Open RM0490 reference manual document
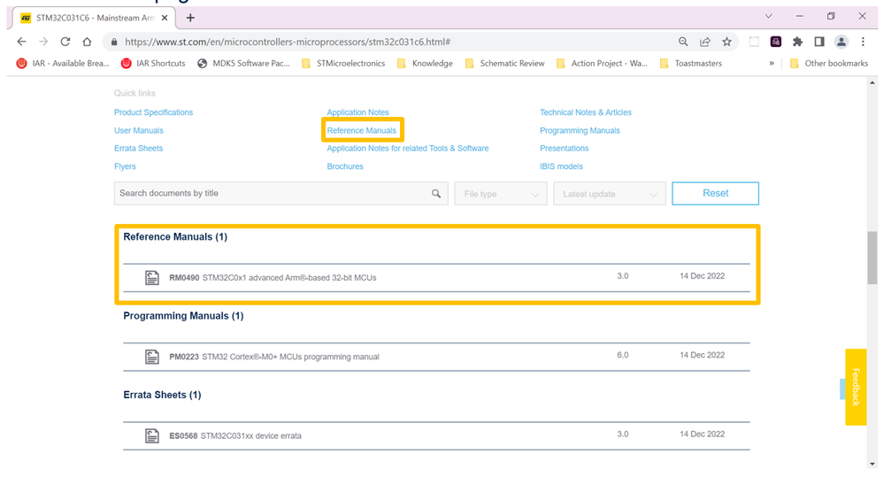Screen dimensions: 884x477 click(273, 277)
